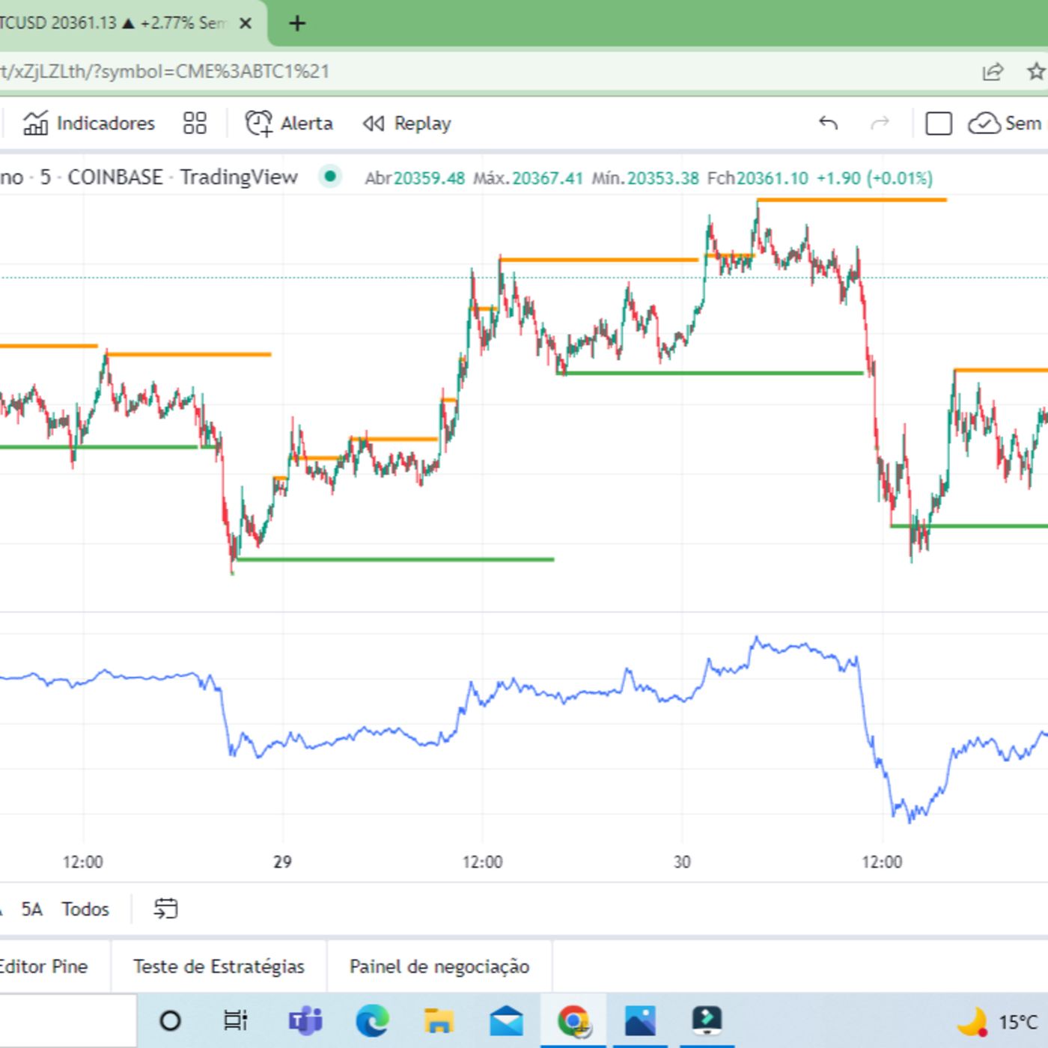Screen dimensions: 1048x1048
Task: Click the green market status dot
Action: (x=329, y=177)
